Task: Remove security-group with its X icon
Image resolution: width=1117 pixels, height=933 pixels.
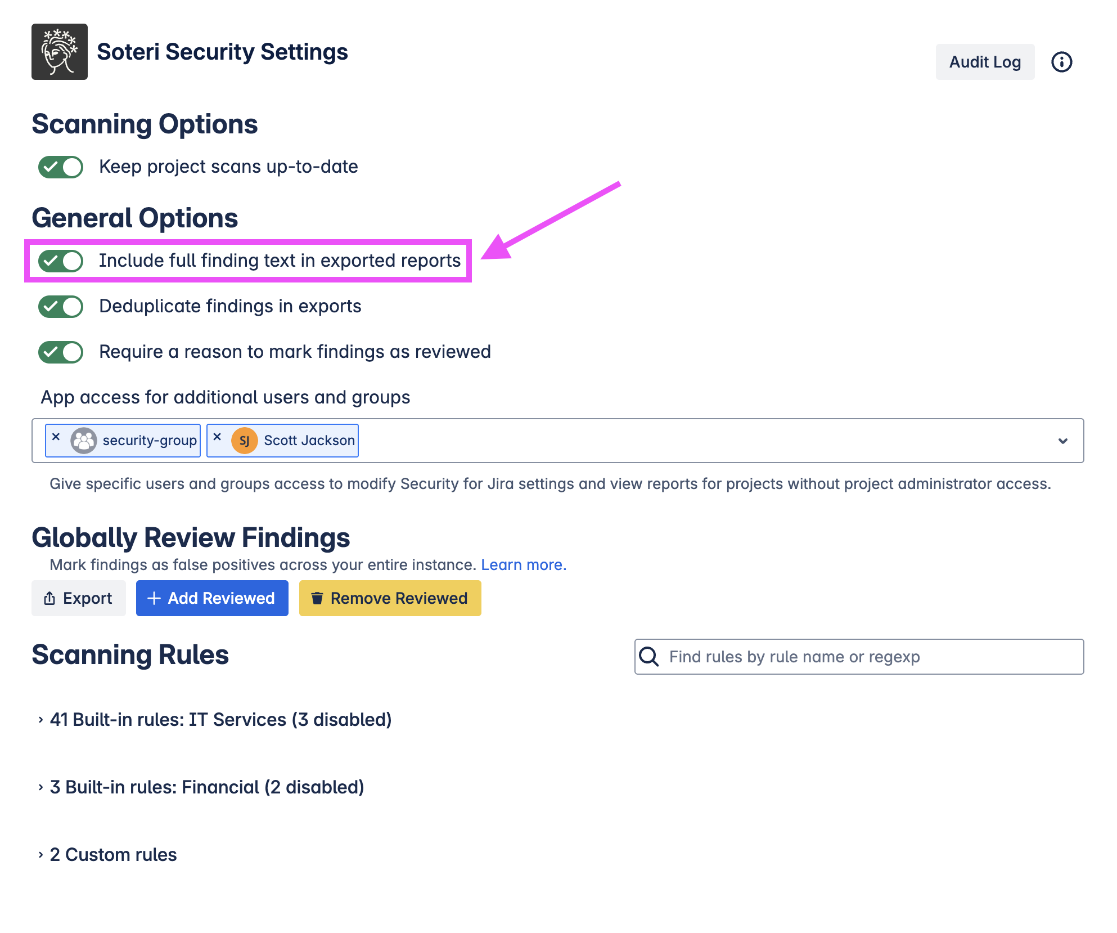Action: click(x=56, y=437)
